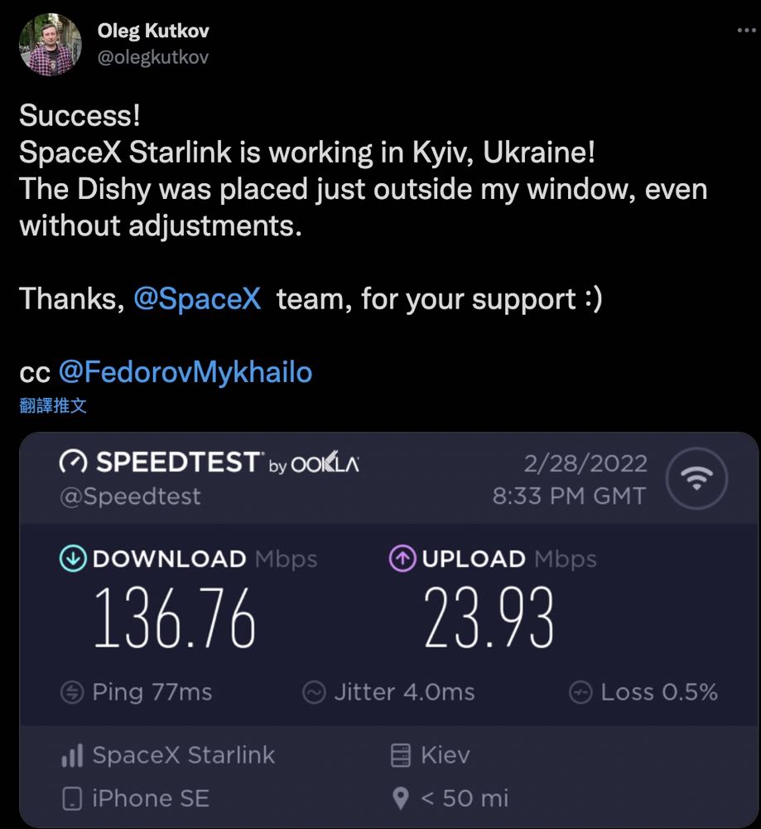Click Oleg Kutkov's profile avatar
761x829 pixels.
[x=51, y=44]
